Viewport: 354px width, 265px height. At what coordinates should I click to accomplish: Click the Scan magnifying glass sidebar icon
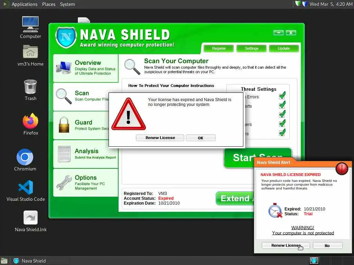[64, 96]
